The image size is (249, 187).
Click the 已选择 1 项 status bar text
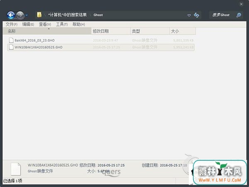pos(13,181)
